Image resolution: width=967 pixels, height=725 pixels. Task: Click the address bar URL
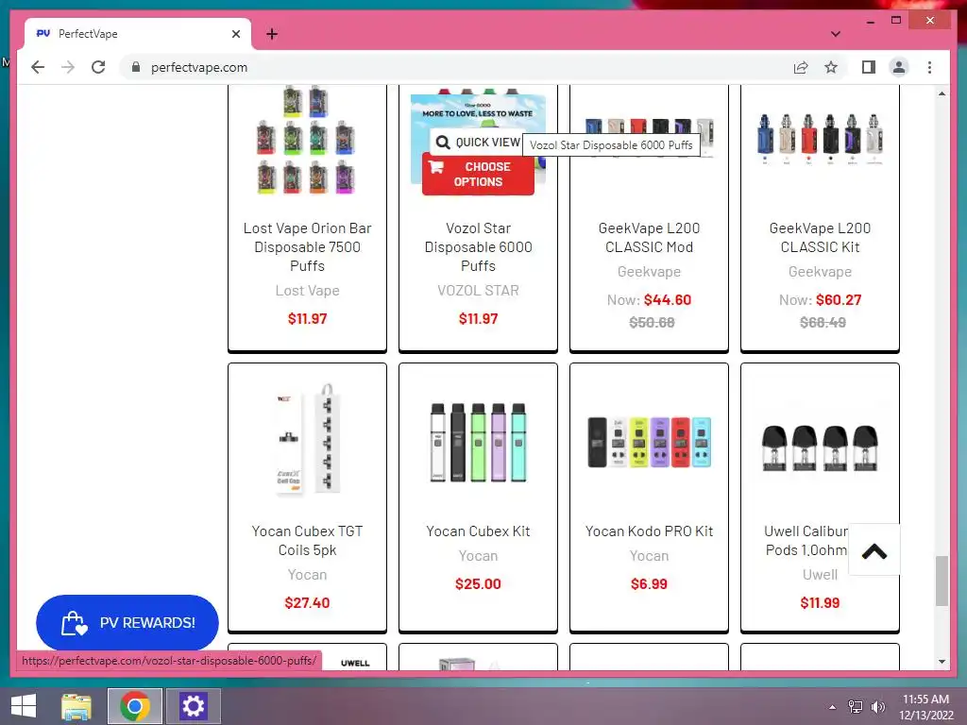tap(198, 67)
